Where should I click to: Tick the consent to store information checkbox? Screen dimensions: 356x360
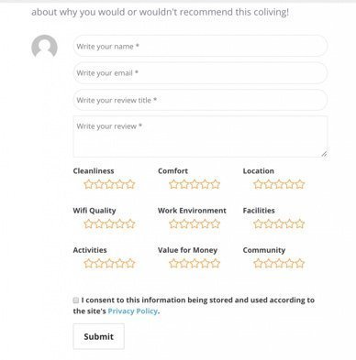click(76, 300)
